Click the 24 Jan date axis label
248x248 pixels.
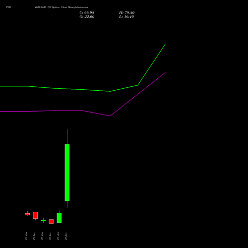(58, 236)
